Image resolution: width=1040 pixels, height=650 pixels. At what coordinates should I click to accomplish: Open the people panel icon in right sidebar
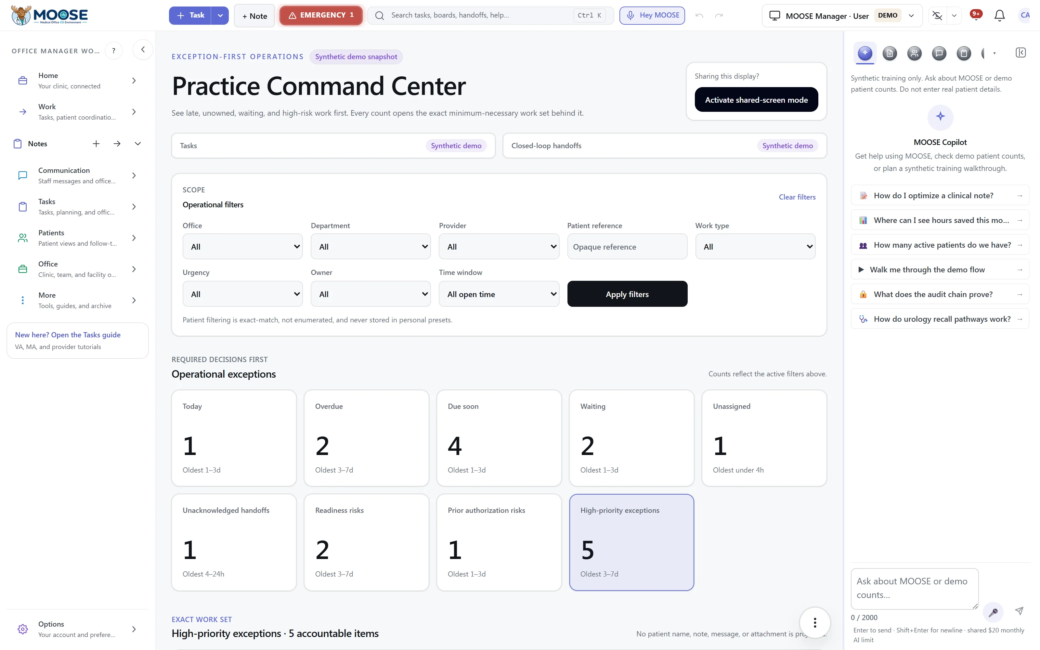(914, 53)
